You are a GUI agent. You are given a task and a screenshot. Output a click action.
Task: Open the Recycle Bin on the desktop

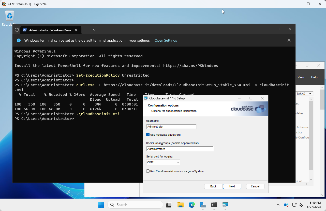(10, 16)
